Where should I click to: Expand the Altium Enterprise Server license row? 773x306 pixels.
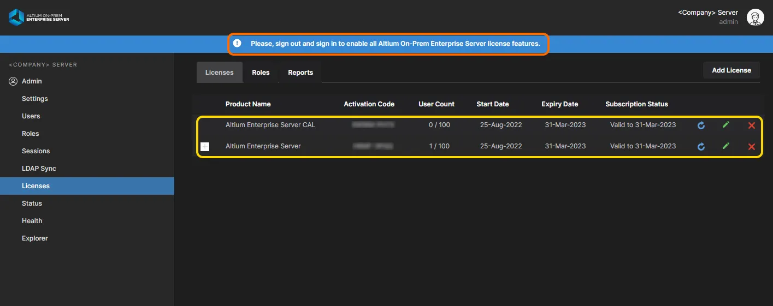point(205,146)
